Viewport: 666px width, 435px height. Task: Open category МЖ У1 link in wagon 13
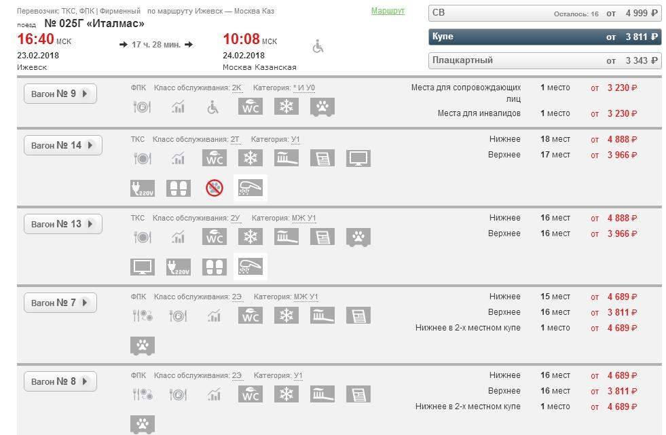tap(304, 218)
